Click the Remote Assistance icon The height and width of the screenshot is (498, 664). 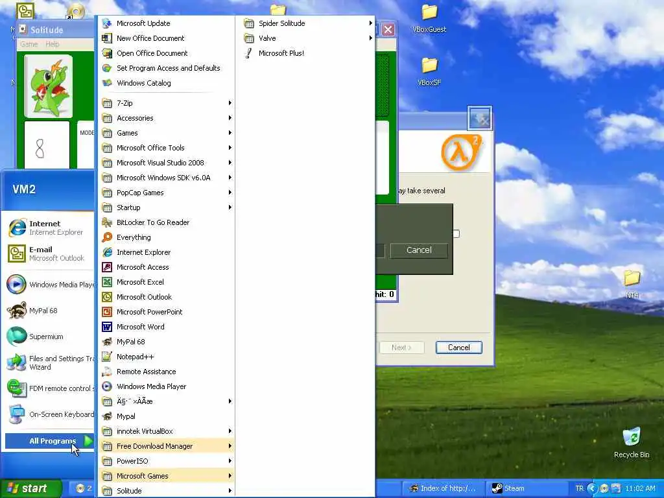pos(107,372)
